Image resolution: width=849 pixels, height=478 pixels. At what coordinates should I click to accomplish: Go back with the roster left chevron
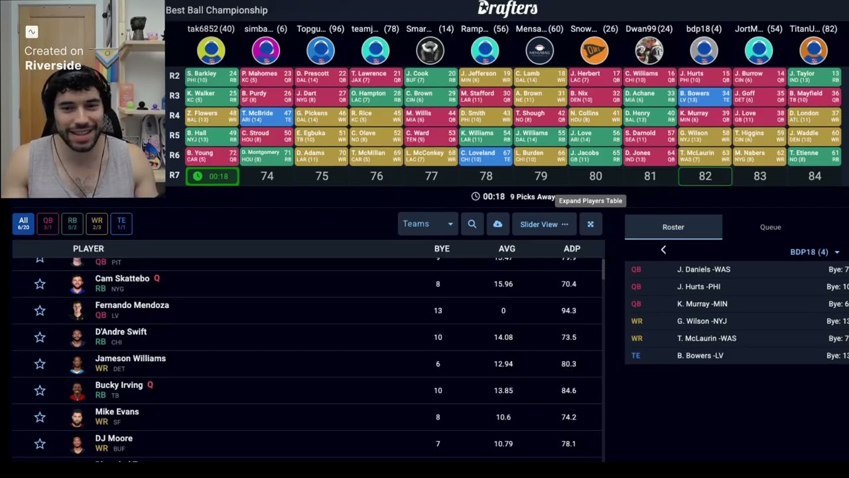coord(663,250)
